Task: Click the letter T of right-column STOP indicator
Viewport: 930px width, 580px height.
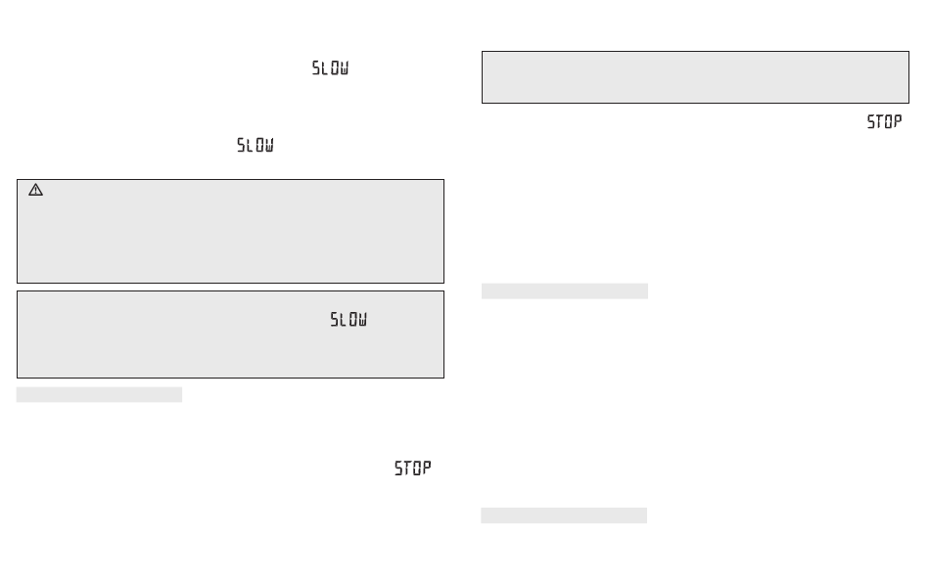Action: pyautogui.click(x=880, y=121)
